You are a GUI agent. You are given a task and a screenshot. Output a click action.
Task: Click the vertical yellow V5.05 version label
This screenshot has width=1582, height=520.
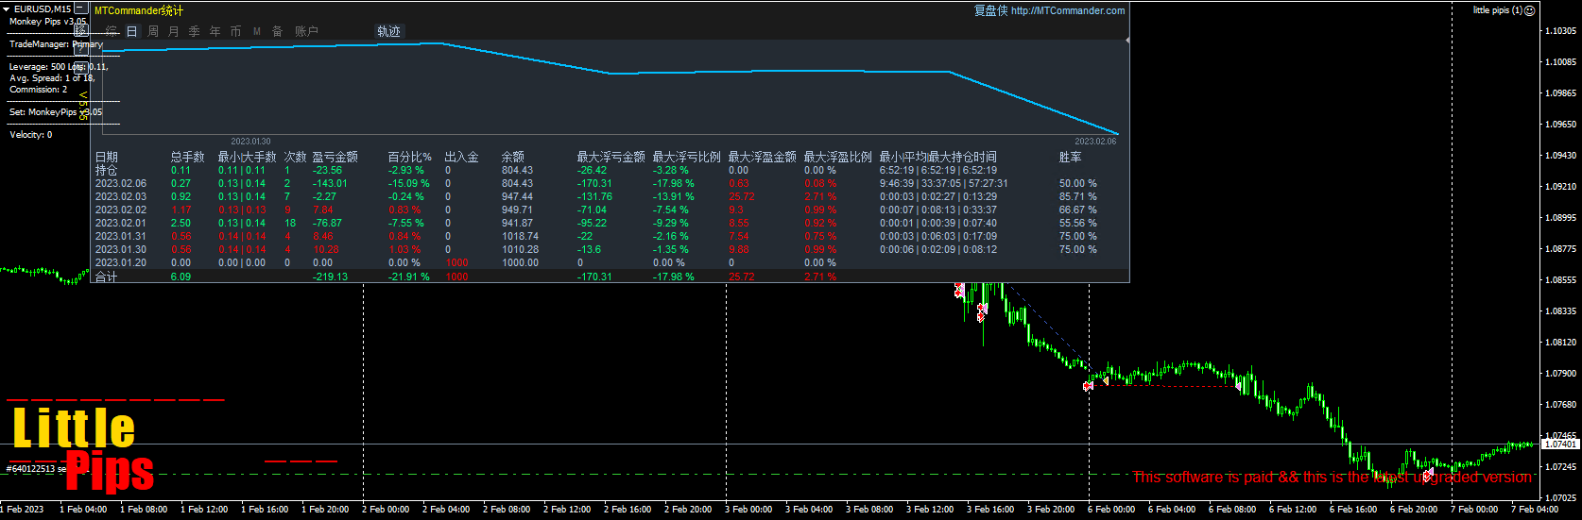tap(83, 106)
